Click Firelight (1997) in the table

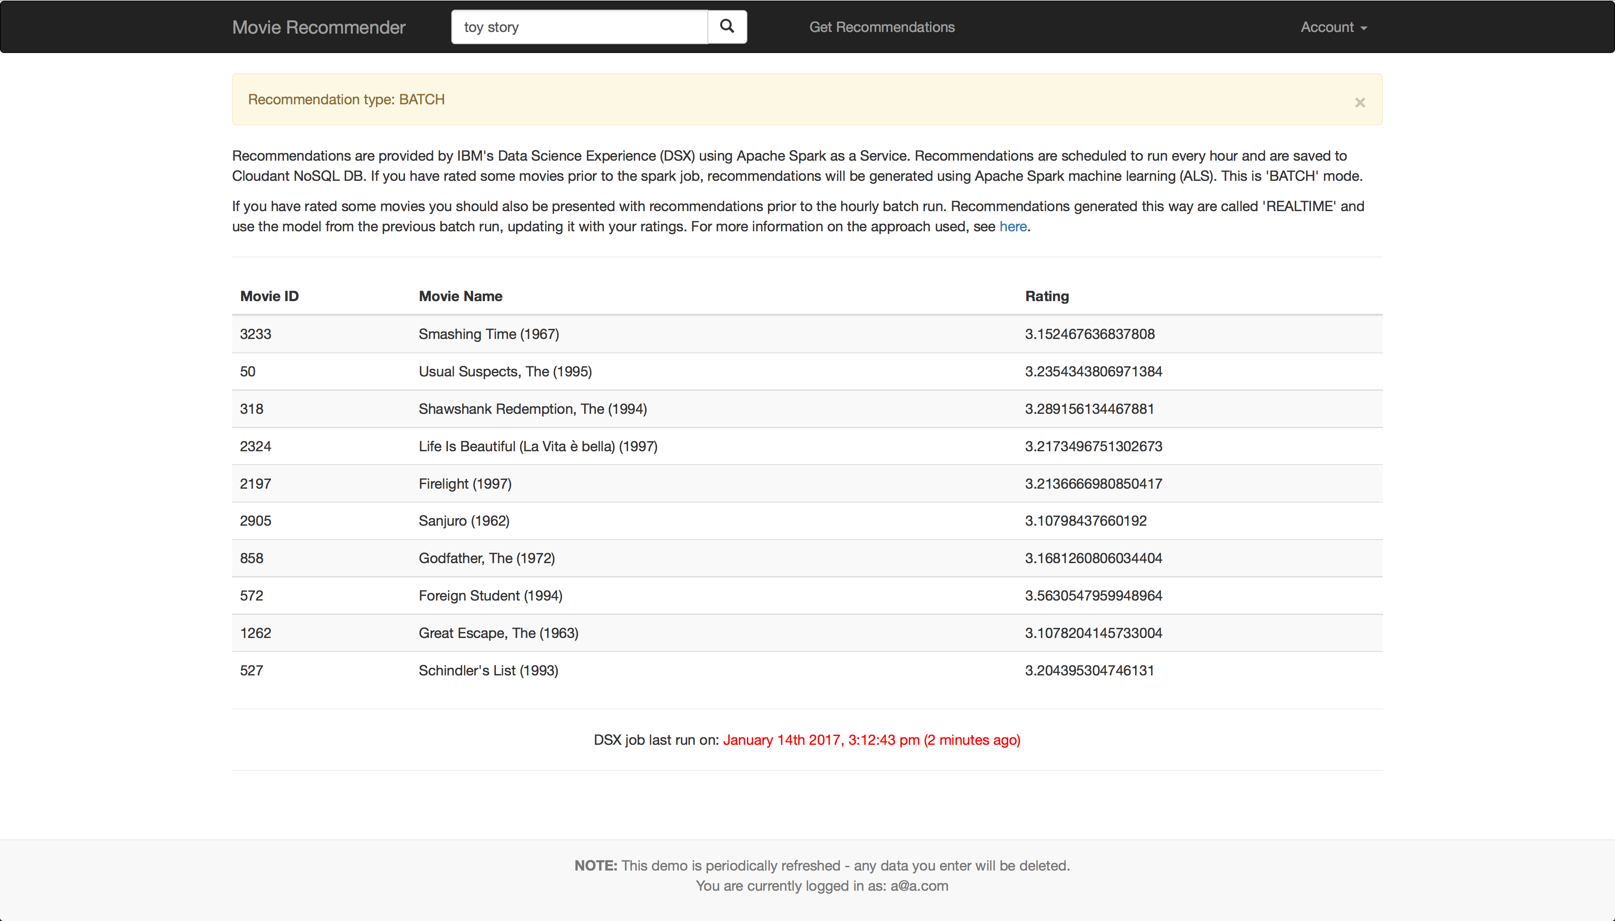click(465, 484)
